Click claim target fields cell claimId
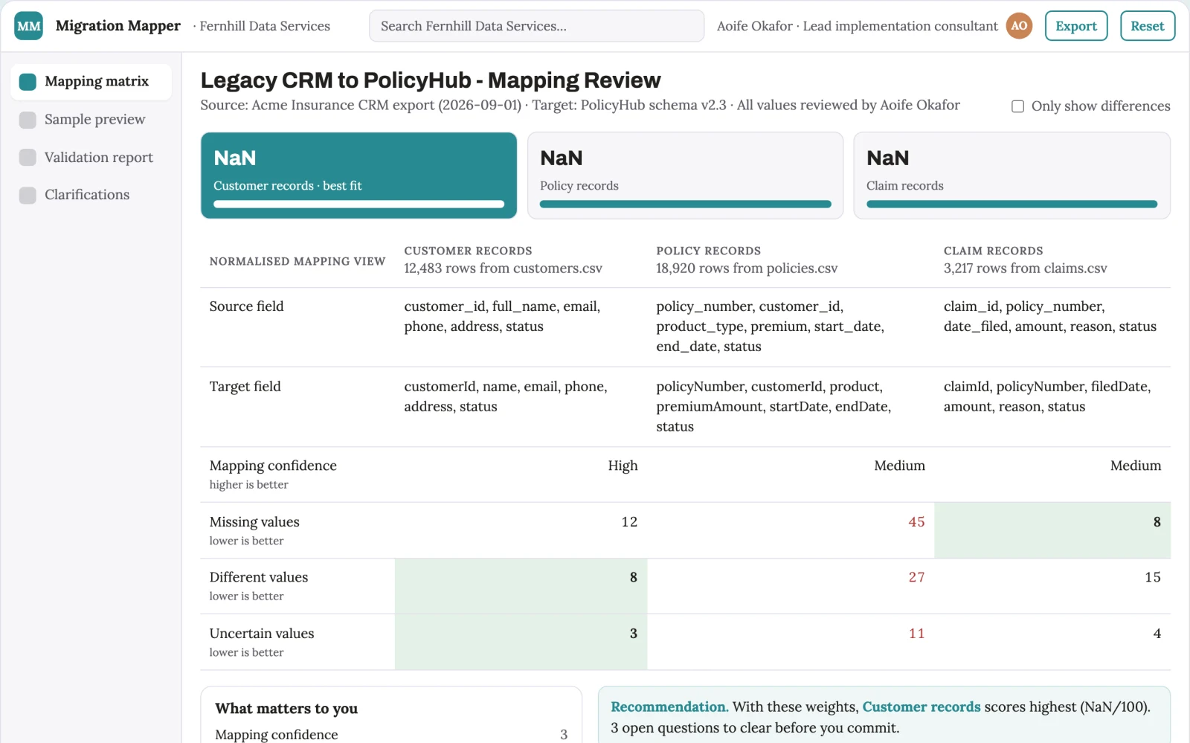The width and height of the screenshot is (1190, 743). 1052,407
